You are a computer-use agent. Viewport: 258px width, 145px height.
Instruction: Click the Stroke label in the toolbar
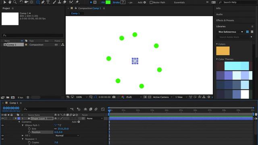(116, 2)
